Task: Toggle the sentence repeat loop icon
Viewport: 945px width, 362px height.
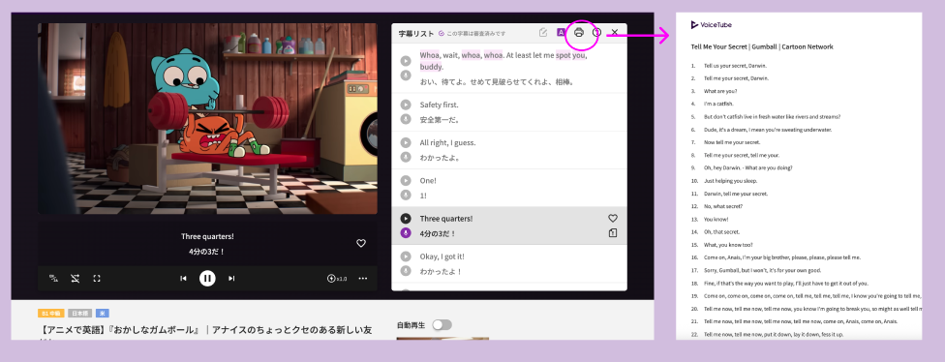Action: tap(75, 279)
